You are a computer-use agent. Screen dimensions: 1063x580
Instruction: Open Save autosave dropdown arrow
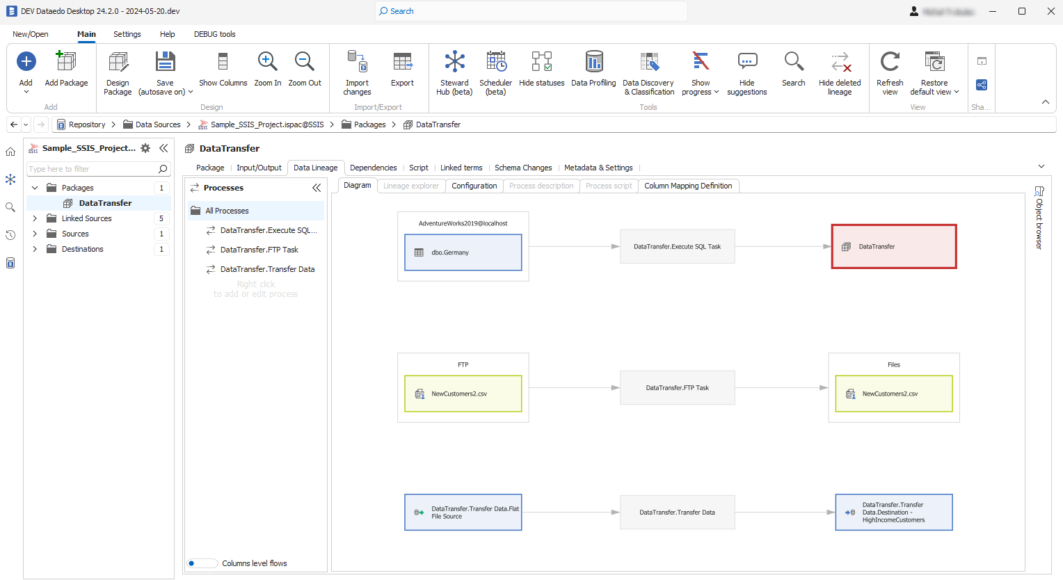(191, 92)
